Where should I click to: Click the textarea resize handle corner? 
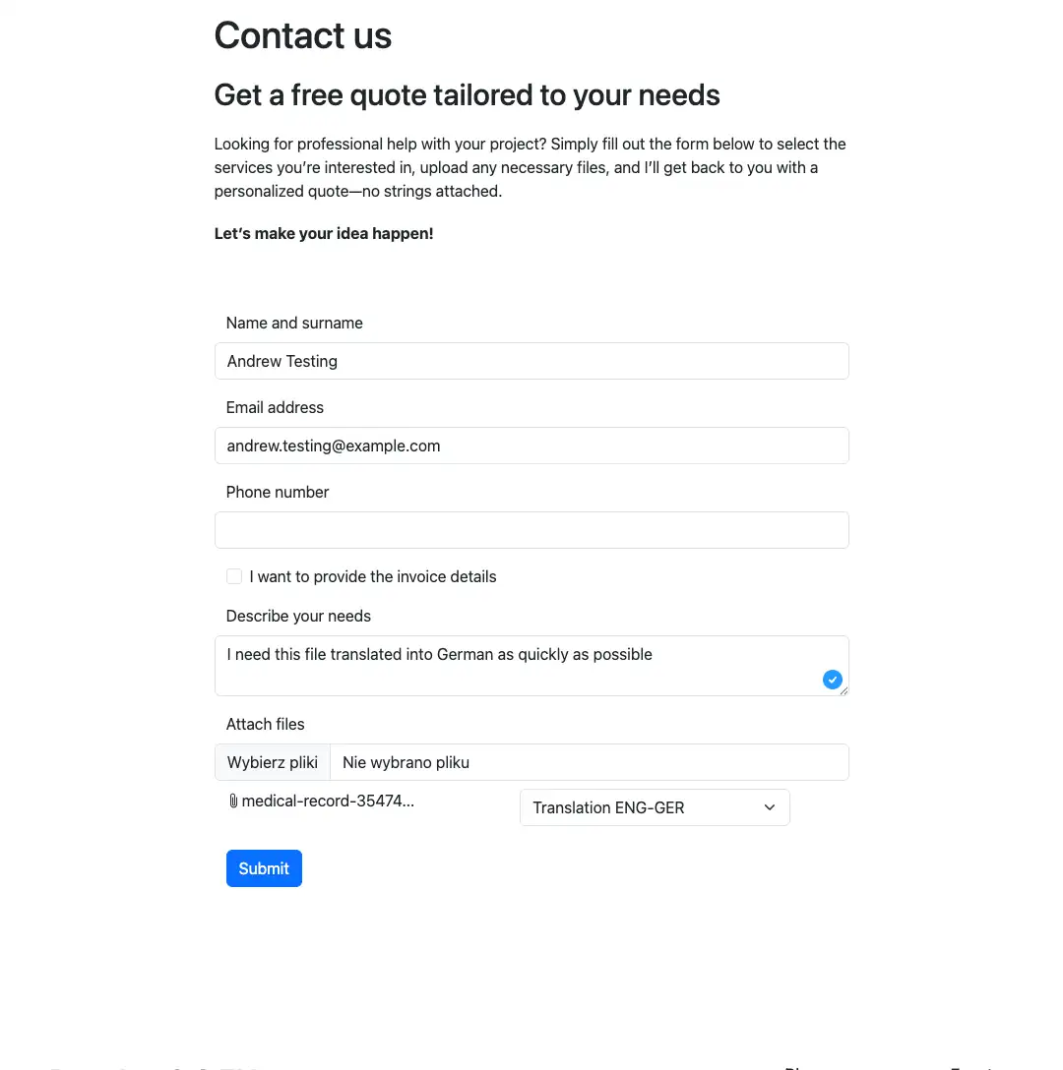pyautogui.click(x=844, y=690)
